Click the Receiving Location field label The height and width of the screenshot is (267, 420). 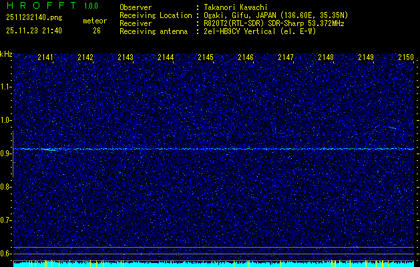click(x=156, y=15)
